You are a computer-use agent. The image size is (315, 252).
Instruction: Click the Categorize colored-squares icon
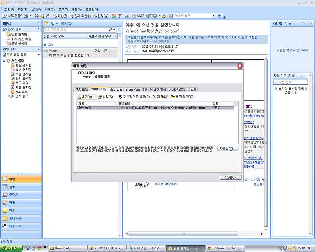click(114, 16)
